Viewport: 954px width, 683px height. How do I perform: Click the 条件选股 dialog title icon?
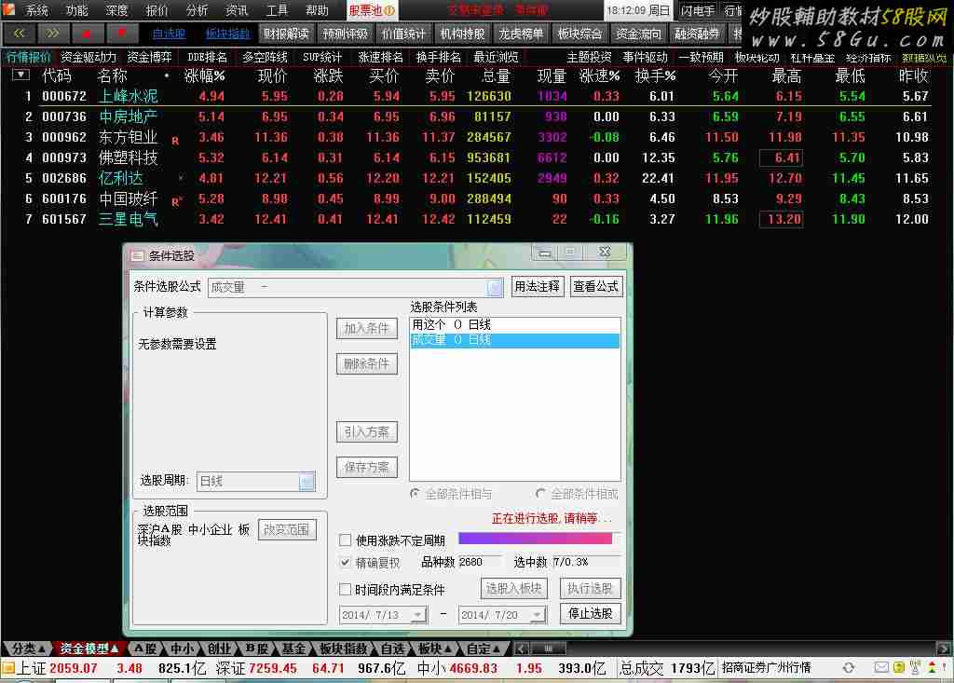138,255
